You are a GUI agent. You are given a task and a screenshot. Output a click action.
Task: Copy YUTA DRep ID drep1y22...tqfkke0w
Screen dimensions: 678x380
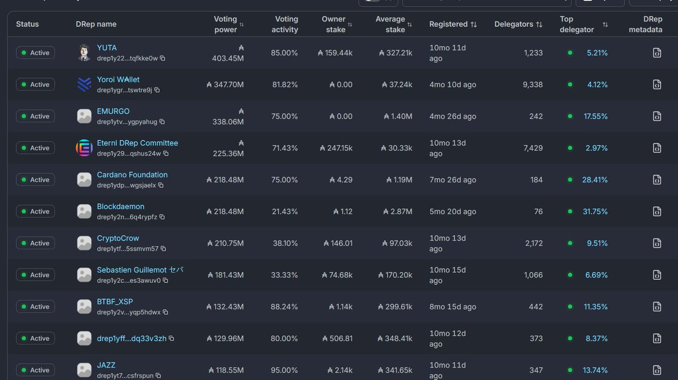click(163, 58)
